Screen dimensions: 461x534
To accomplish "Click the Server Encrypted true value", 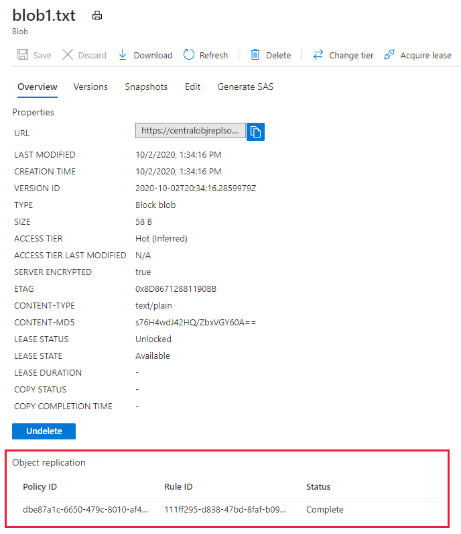I will (x=143, y=272).
